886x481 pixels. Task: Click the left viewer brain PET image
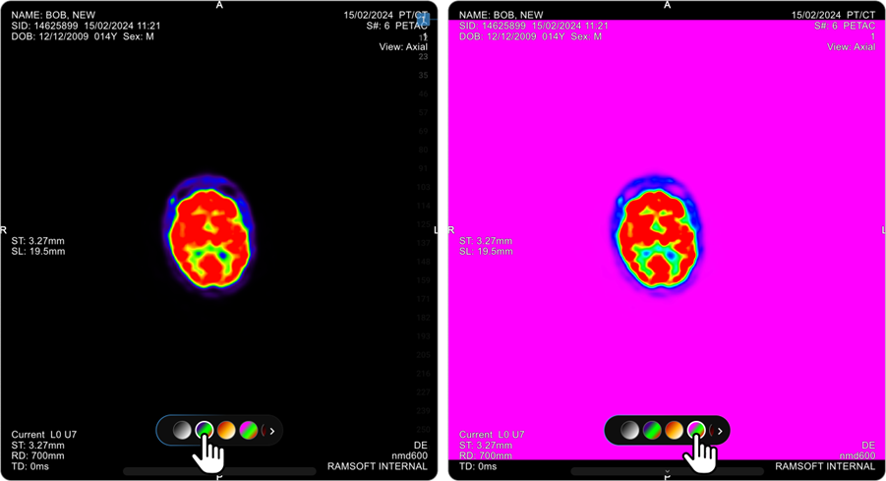coord(207,236)
